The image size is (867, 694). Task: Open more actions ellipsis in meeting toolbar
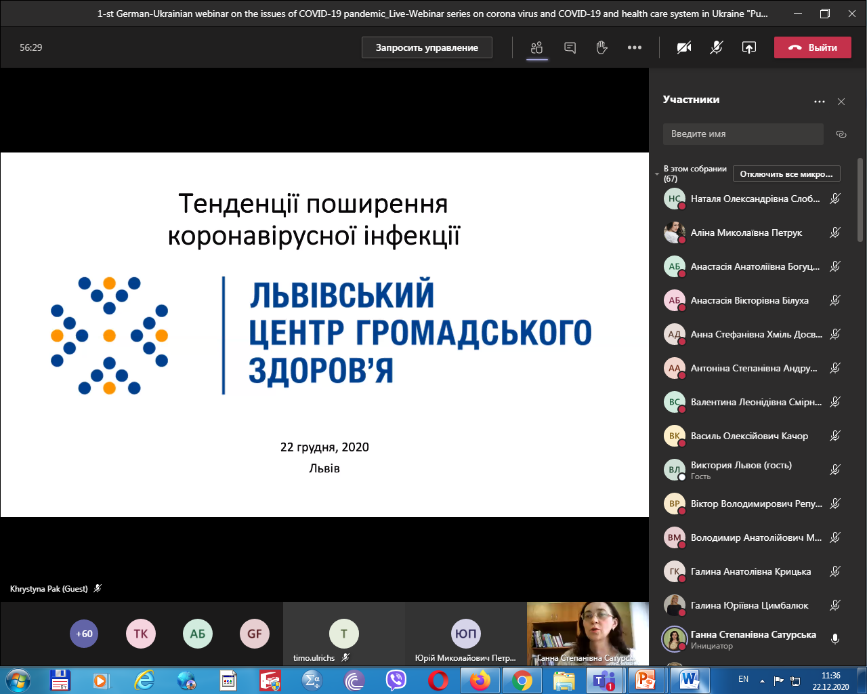(x=634, y=47)
